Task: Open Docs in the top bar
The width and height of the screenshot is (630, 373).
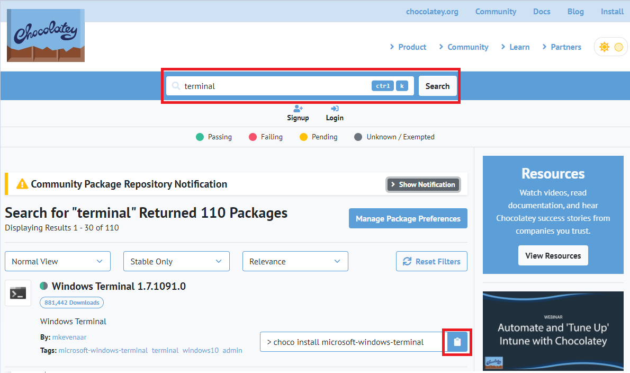Action: (542, 12)
